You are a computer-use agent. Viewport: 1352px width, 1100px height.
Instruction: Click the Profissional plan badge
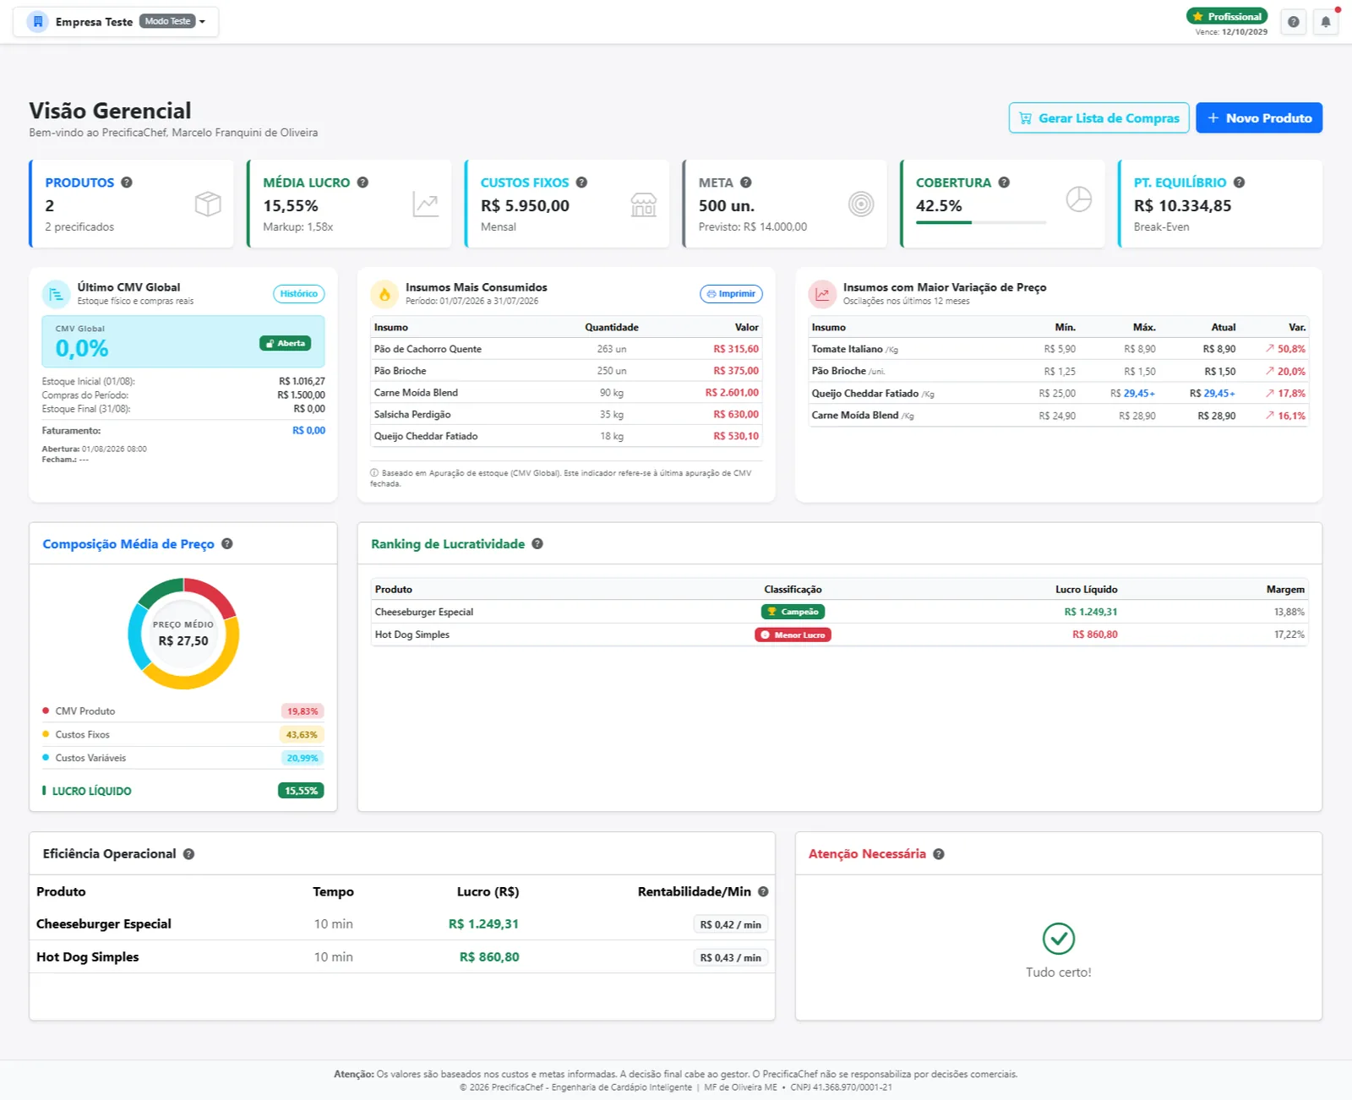(x=1227, y=16)
